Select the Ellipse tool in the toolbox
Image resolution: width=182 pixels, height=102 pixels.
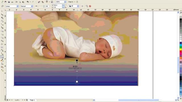point(2,34)
